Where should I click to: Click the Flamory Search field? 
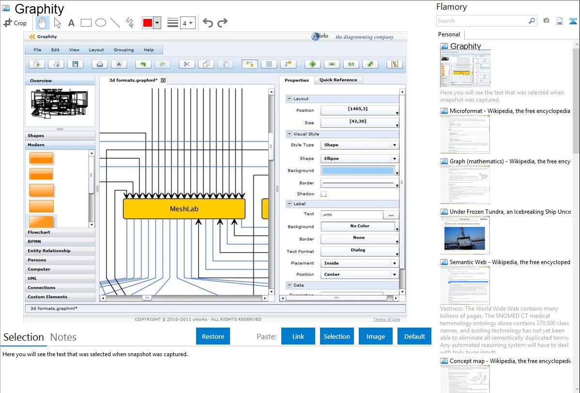[x=482, y=21]
